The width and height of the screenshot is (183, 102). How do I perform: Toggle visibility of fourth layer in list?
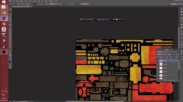click(x=158, y=72)
